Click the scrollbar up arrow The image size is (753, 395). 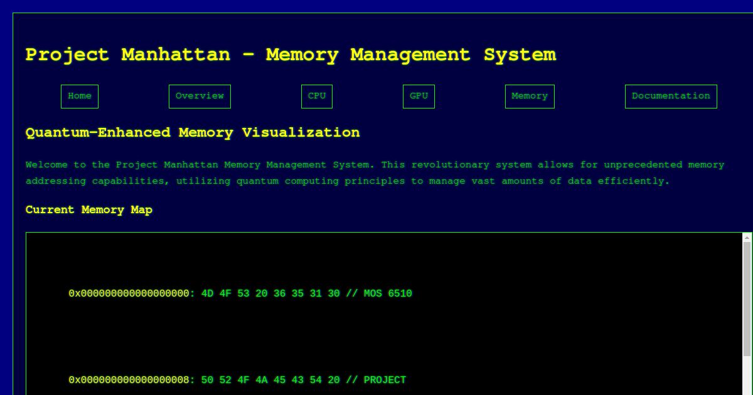tap(746, 237)
